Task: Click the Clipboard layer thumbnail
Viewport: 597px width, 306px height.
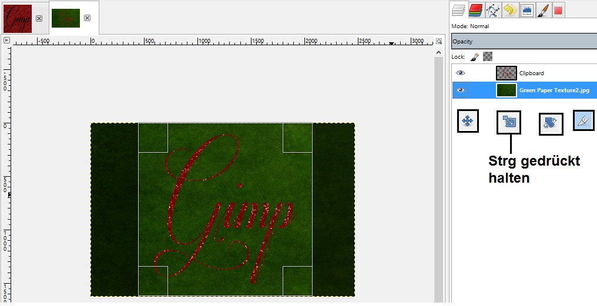Action: (x=507, y=73)
